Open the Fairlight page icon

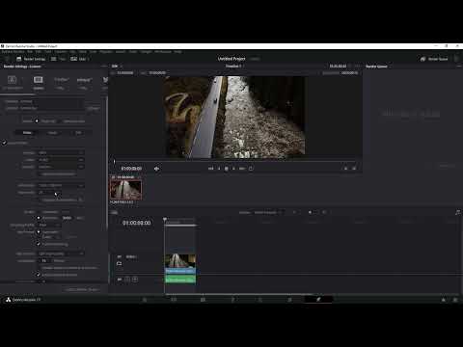click(289, 300)
